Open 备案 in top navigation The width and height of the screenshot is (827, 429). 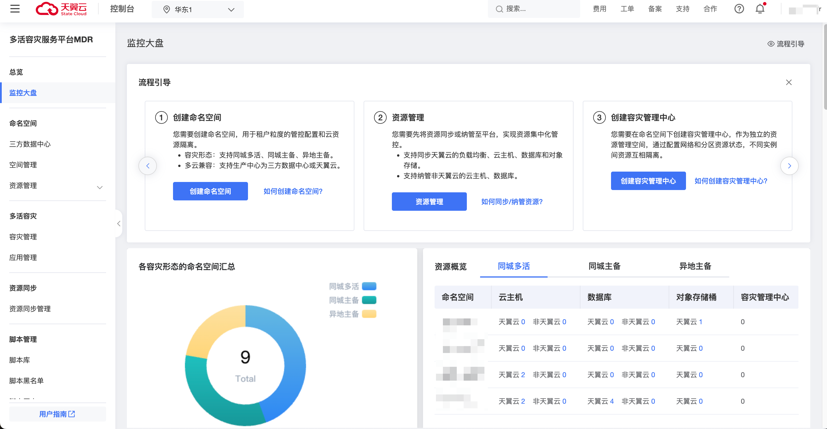pos(655,9)
